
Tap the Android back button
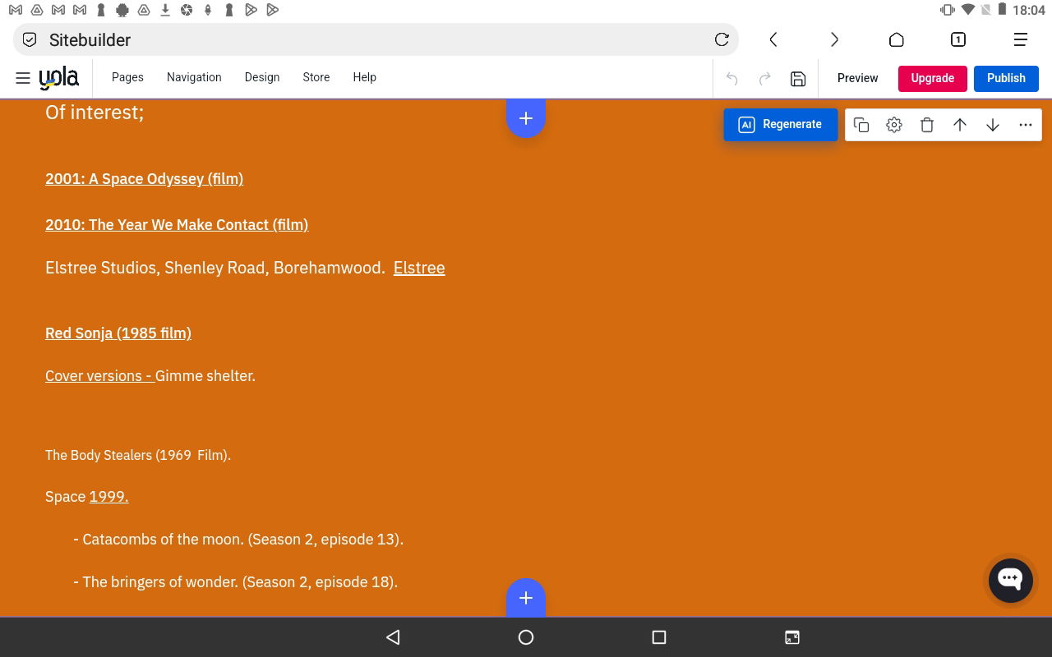(393, 637)
